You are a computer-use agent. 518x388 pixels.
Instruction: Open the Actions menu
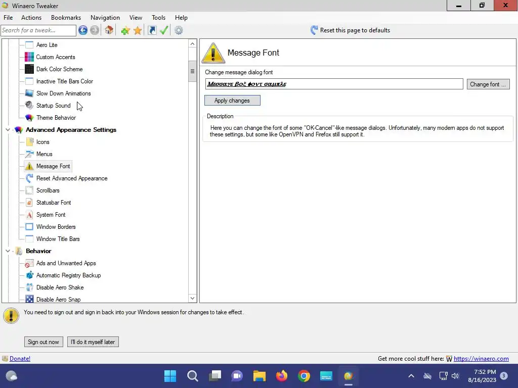point(31,18)
